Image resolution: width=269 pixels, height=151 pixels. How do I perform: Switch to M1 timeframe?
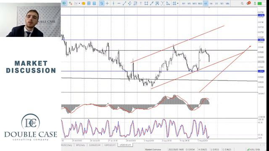point(184,3)
